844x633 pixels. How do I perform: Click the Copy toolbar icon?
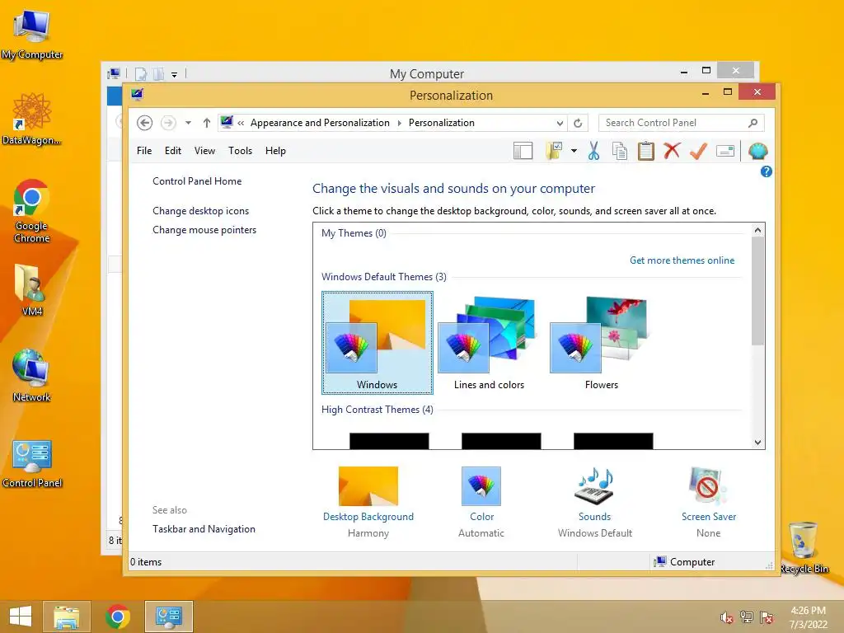coord(620,152)
